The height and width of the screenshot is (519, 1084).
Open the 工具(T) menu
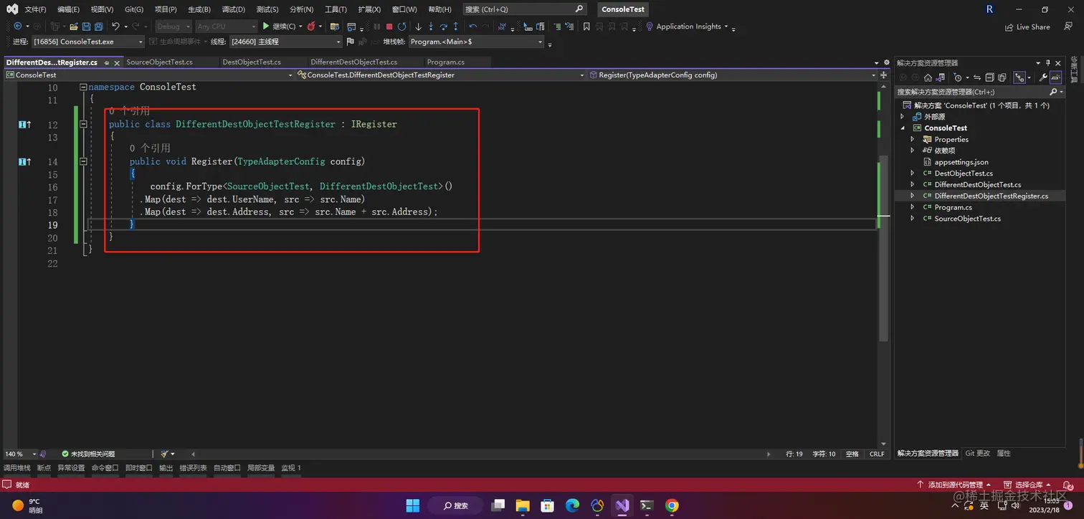[x=336, y=9]
